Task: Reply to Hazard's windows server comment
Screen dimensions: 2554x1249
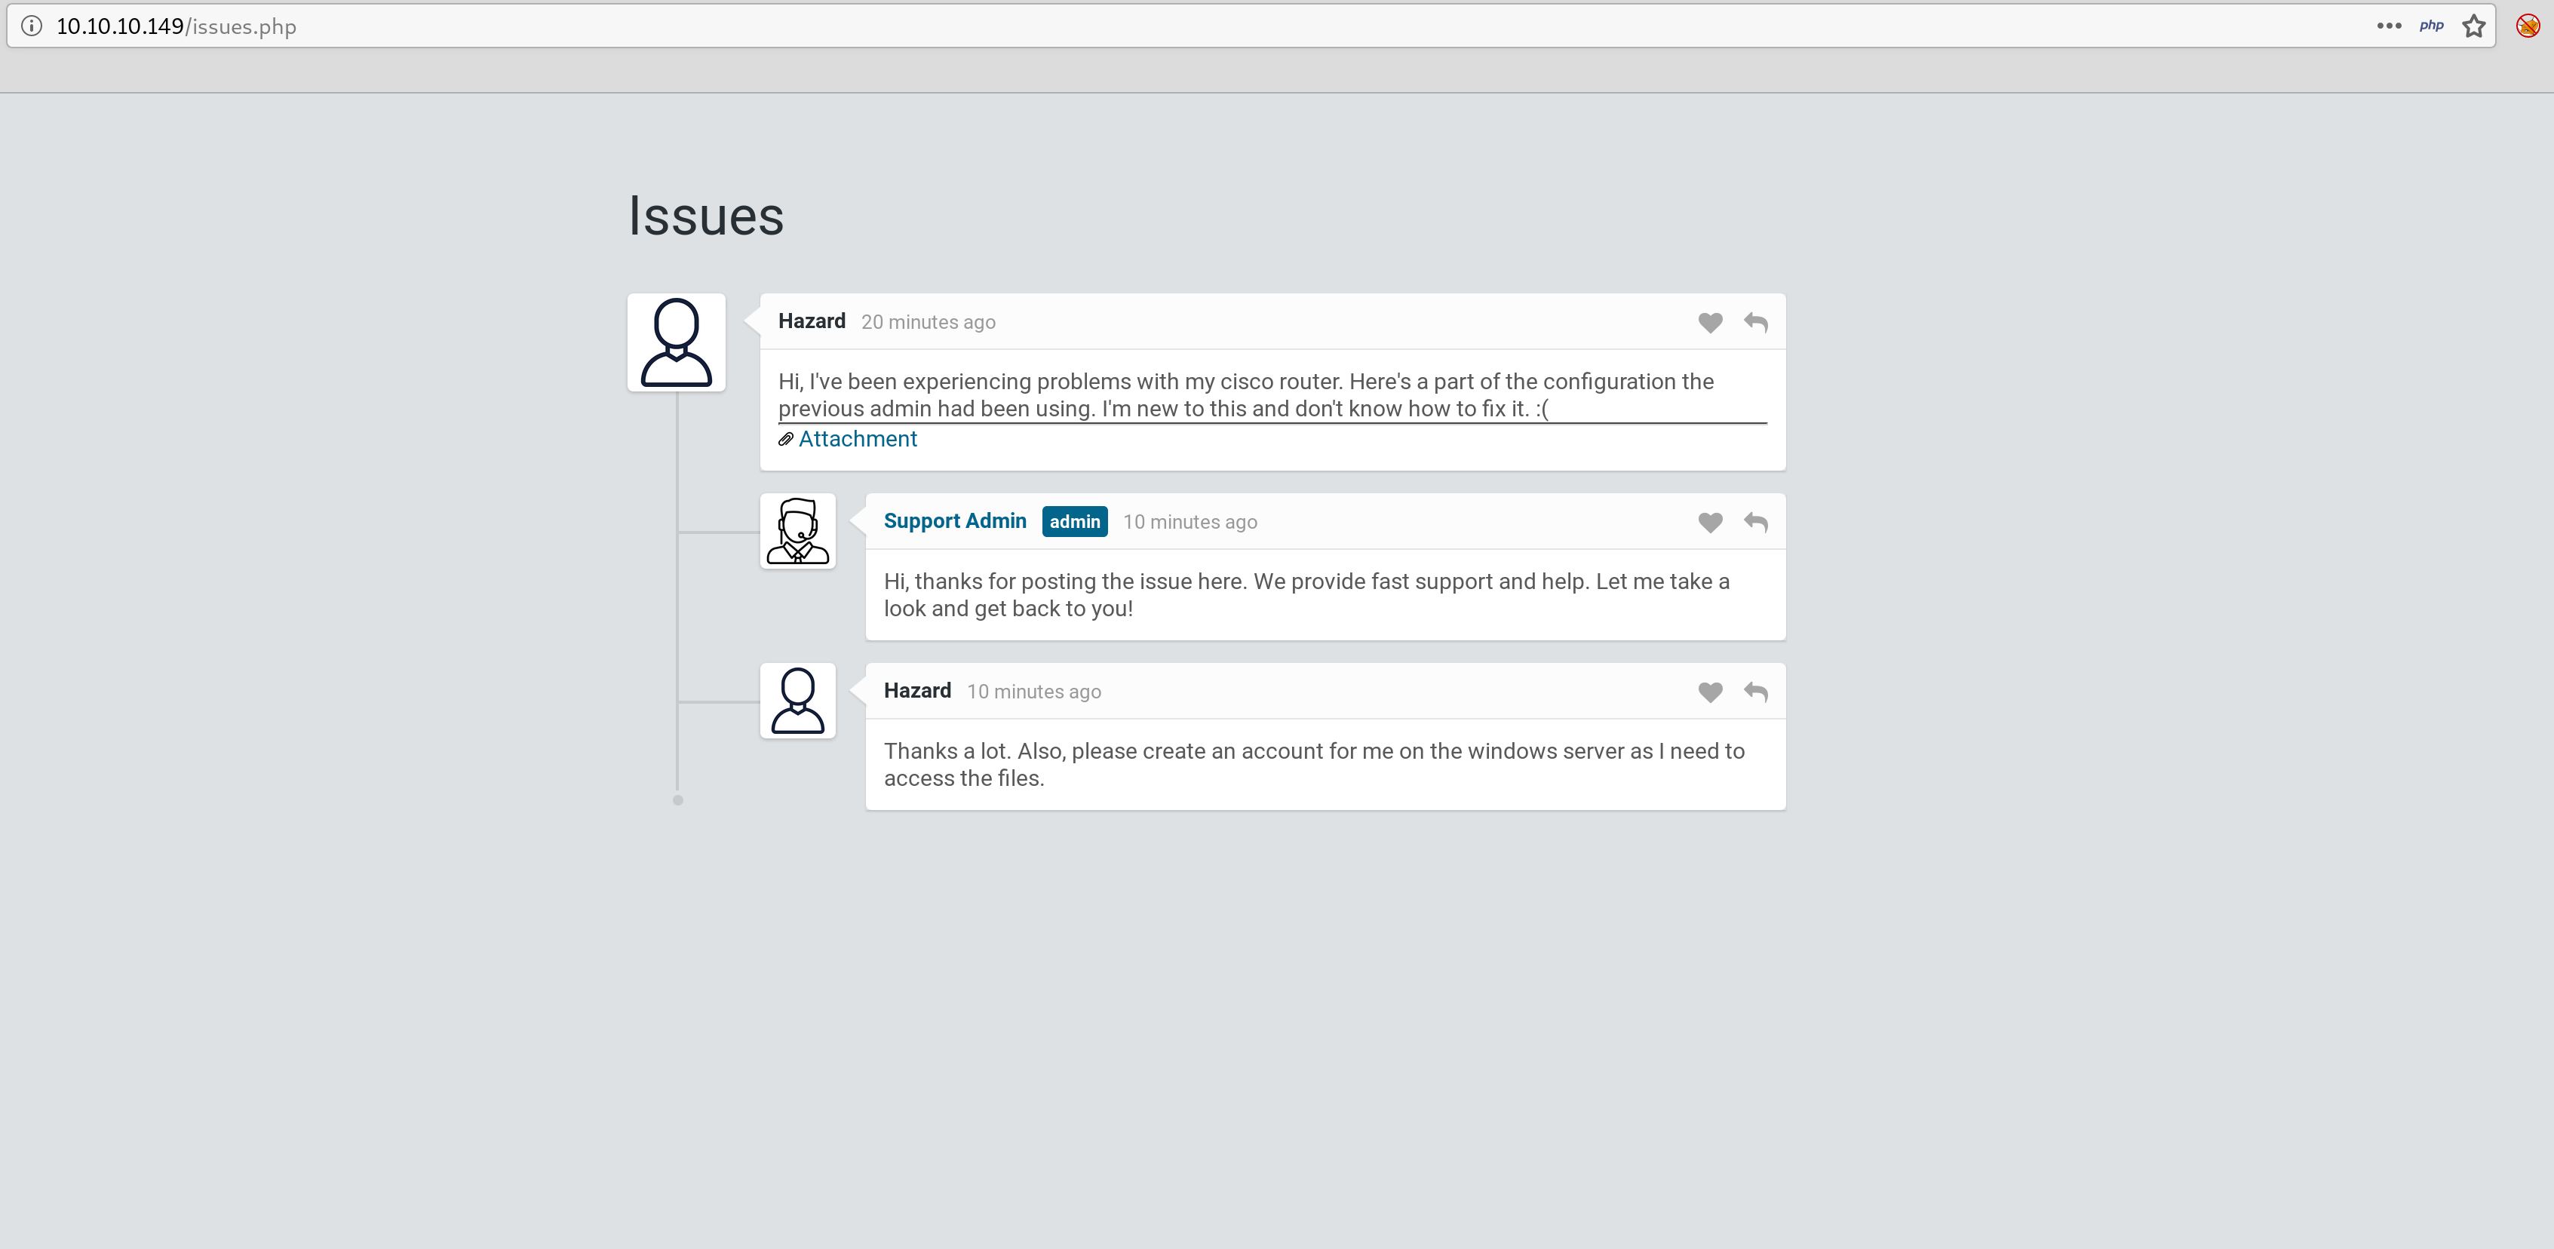Action: click(x=1755, y=692)
